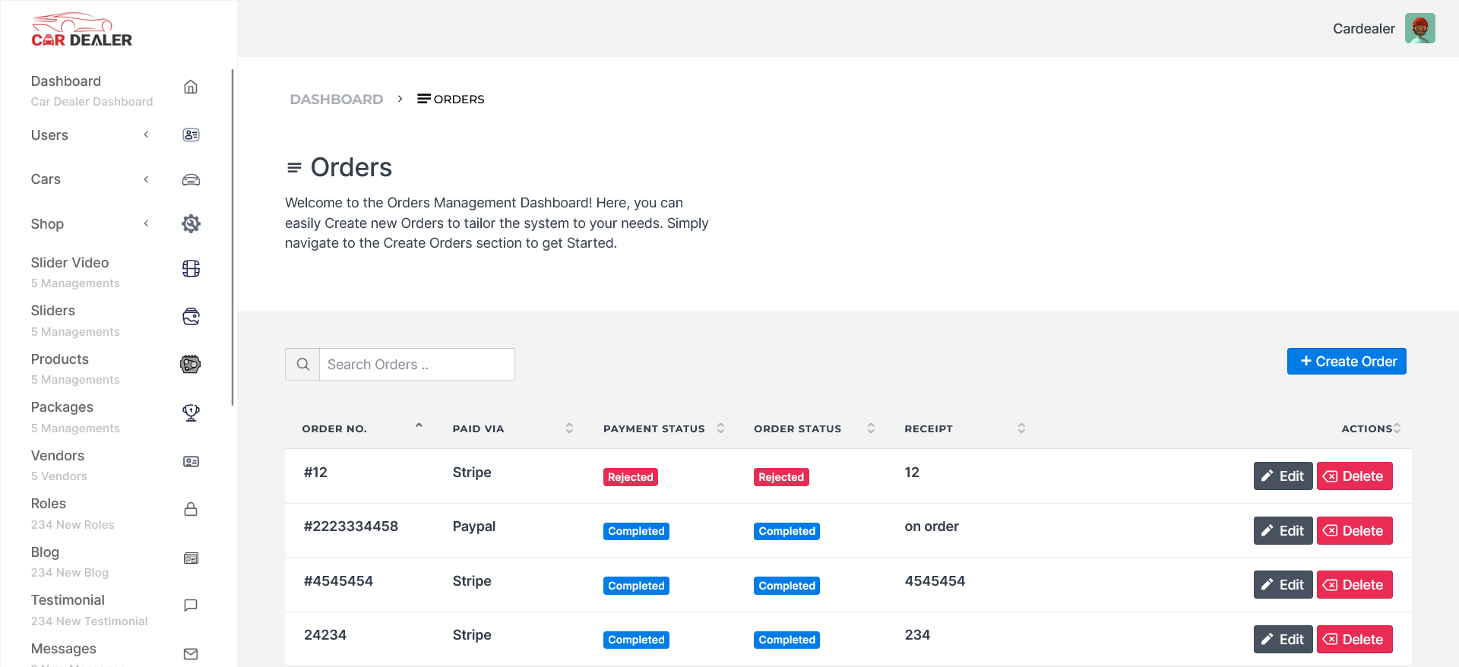The height and width of the screenshot is (667, 1459).
Task: Delete order #12
Action: pyautogui.click(x=1354, y=476)
